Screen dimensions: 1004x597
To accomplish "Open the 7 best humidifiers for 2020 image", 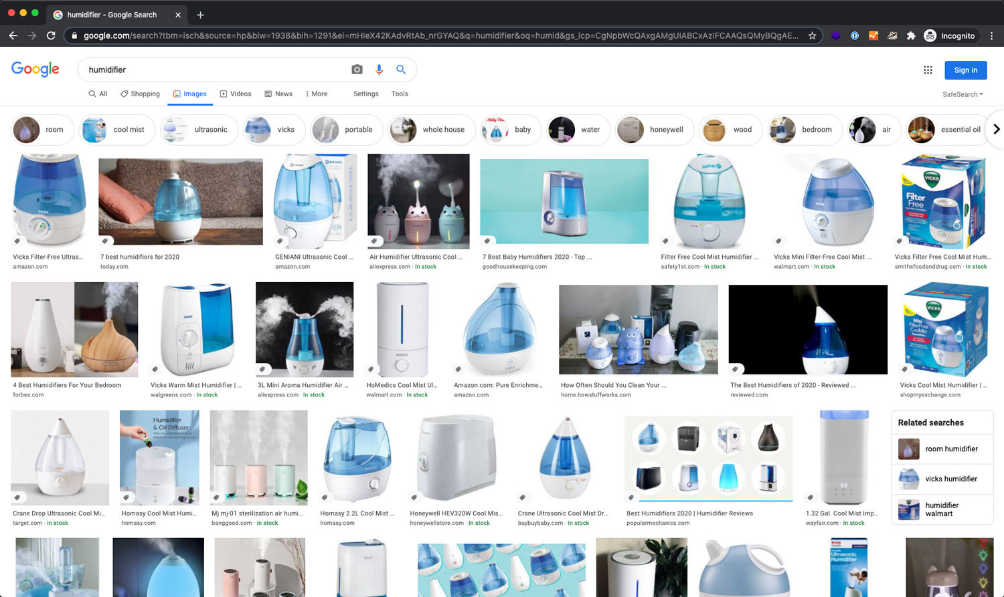I will click(x=181, y=201).
